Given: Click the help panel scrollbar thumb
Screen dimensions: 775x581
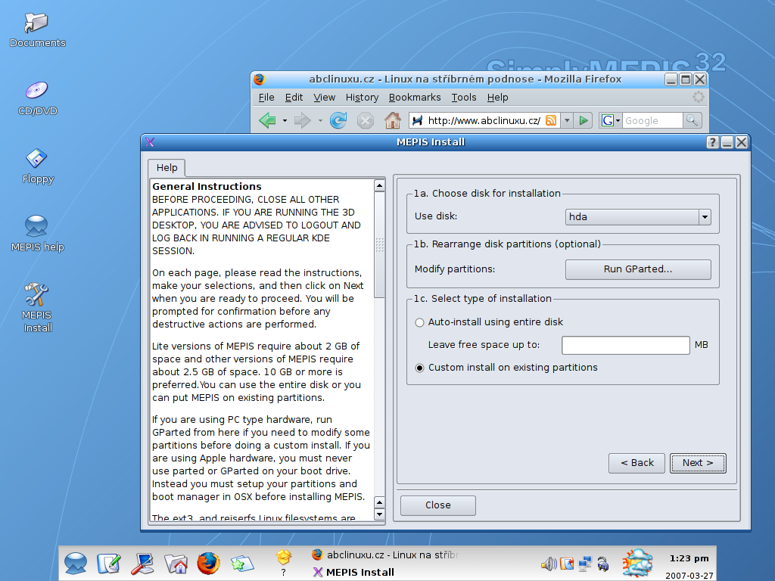Looking at the screenshot, I should coord(379,245).
